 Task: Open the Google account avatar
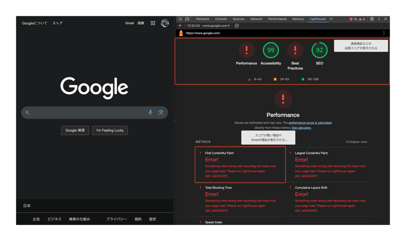(165, 23)
